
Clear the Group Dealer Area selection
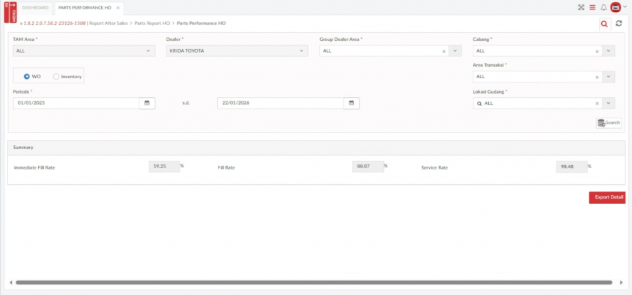[444, 51]
